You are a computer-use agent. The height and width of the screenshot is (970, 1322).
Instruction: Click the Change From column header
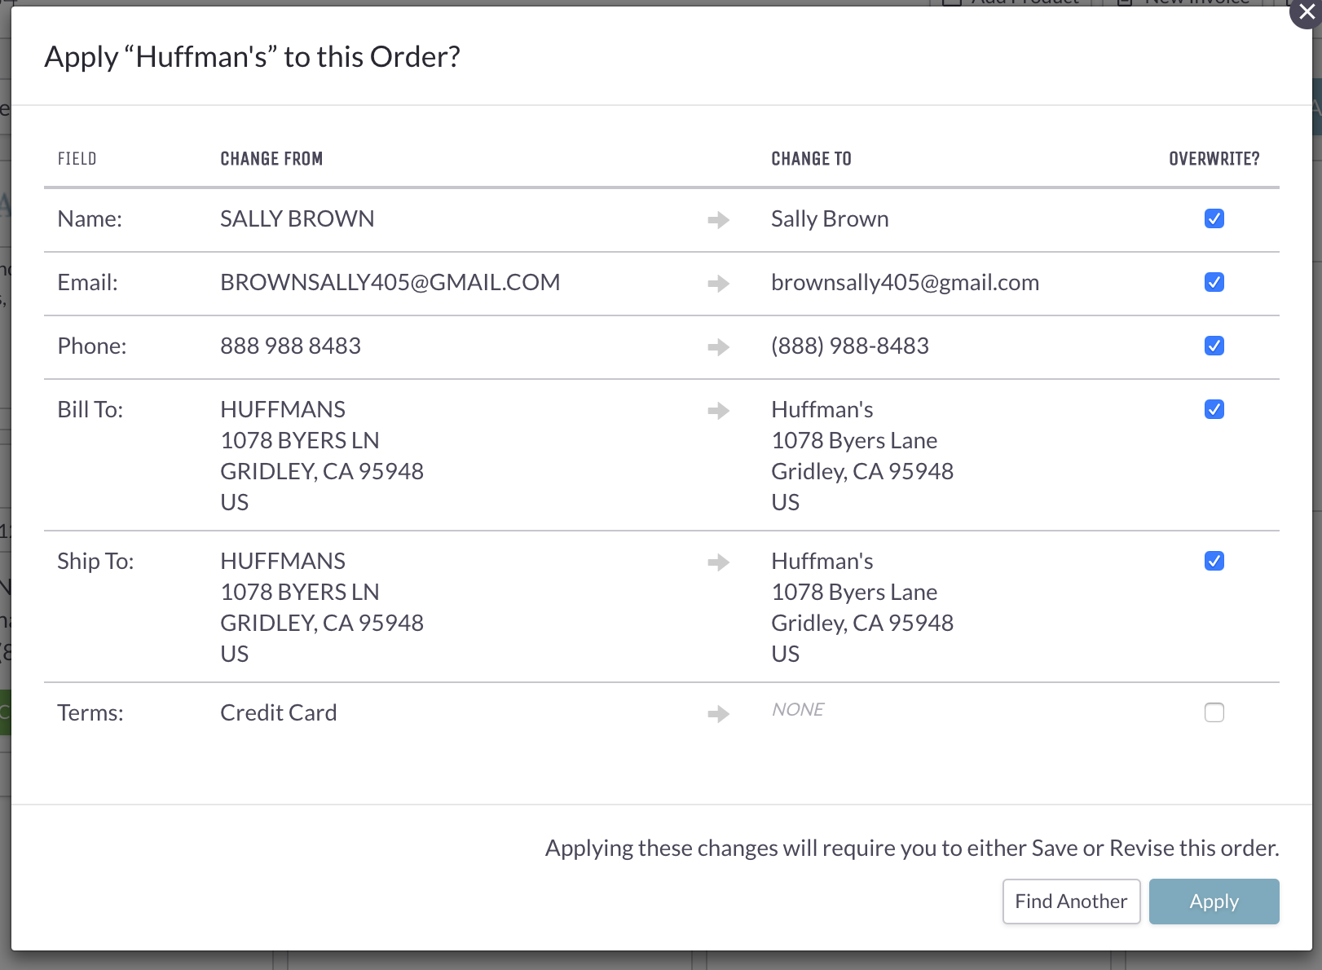(x=271, y=159)
